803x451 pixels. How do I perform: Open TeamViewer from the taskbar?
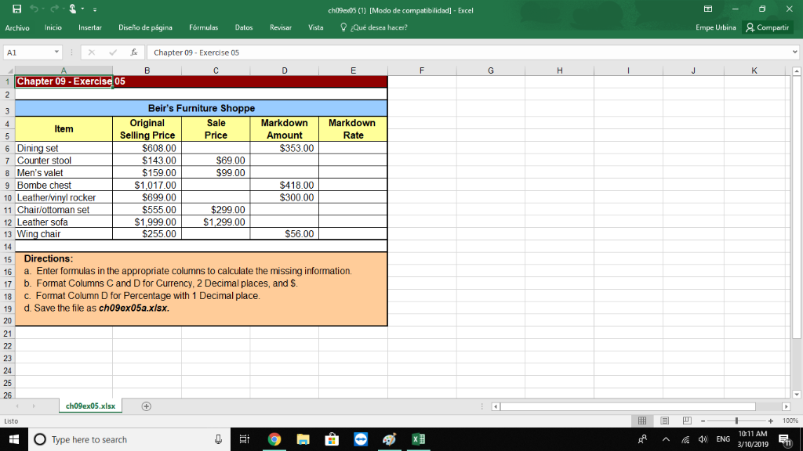coord(361,439)
